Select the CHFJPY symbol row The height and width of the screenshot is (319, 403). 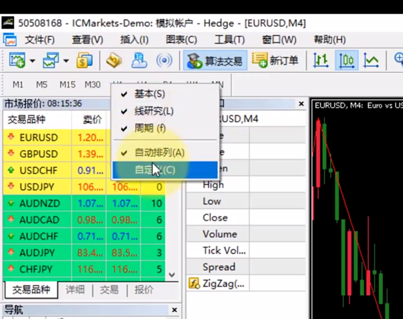[84, 269]
